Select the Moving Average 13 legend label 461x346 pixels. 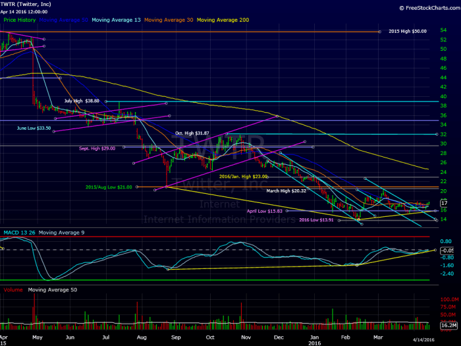[116, 20]
